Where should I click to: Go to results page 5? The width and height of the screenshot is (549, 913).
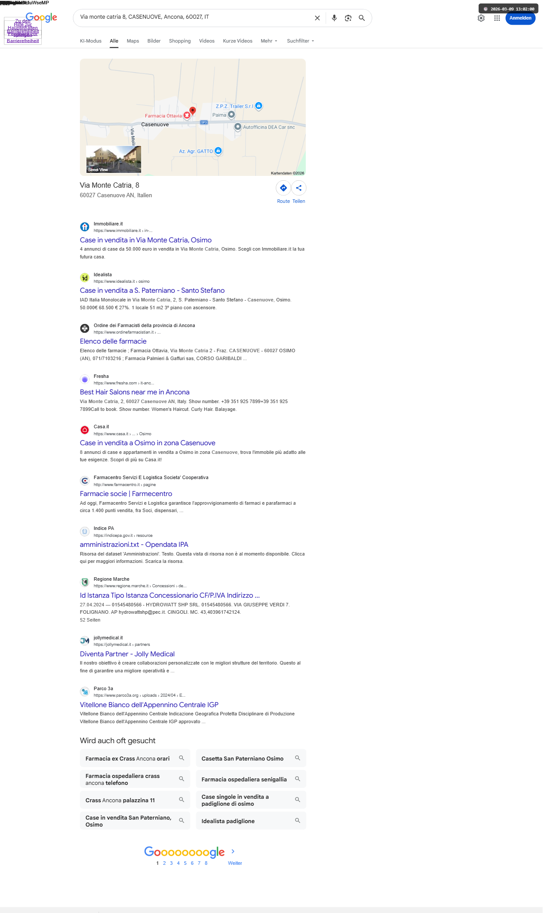coord(185,863)
